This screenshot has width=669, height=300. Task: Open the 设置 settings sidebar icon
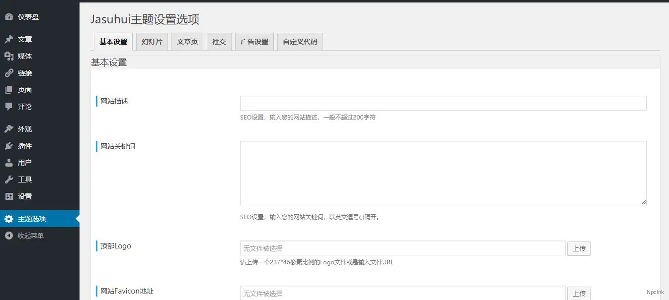10,196
